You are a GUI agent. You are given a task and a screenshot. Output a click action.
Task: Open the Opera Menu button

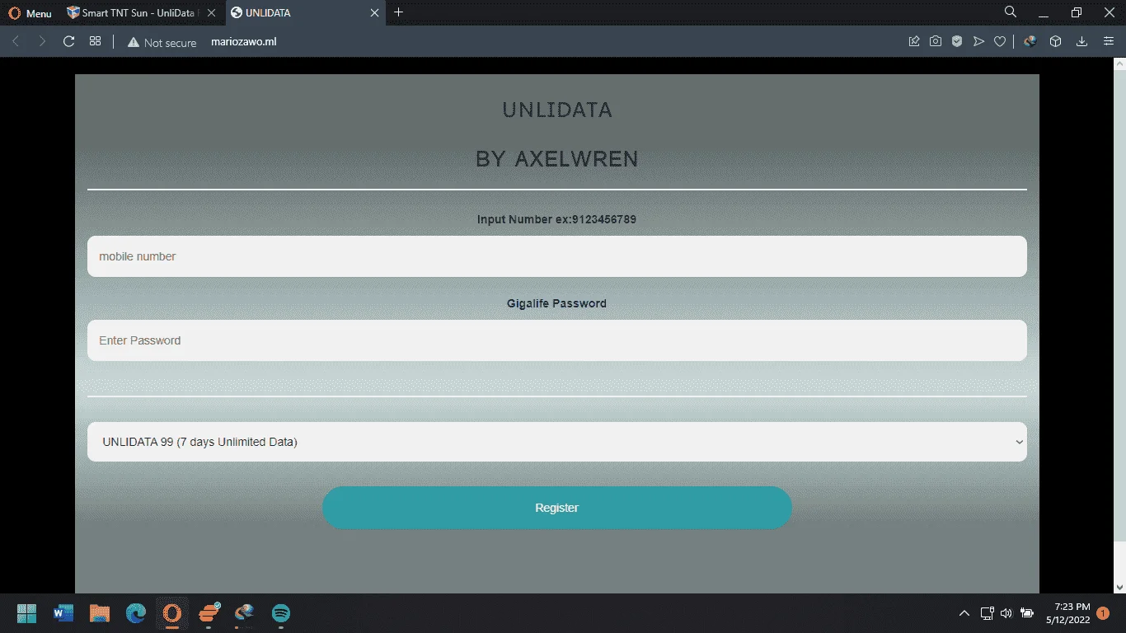(x=30, y=13)
